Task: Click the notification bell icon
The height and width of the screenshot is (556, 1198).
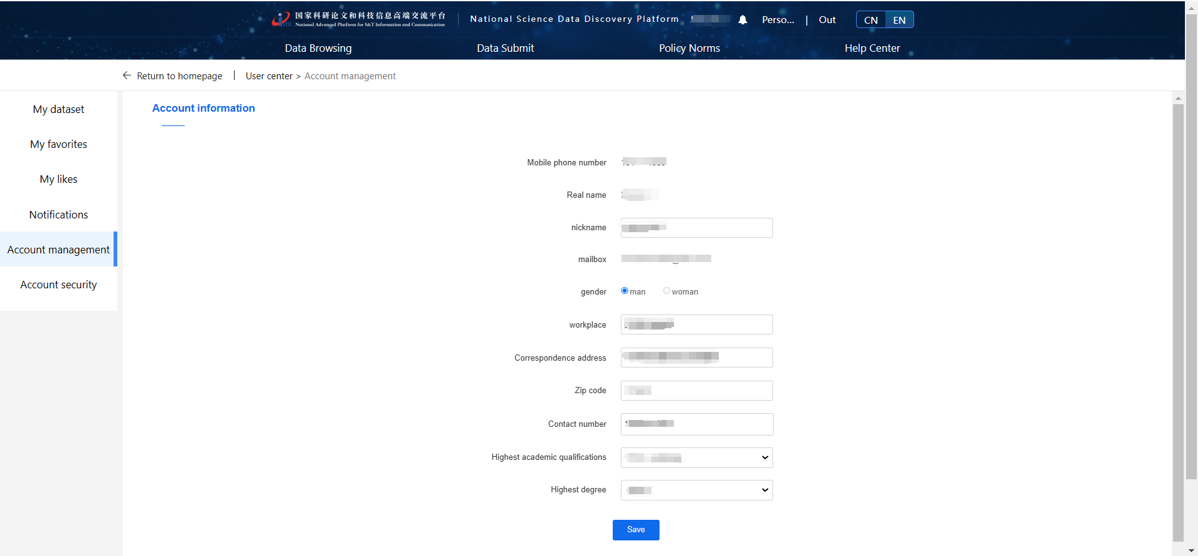Action: pyautogui.click(x=743, y=20)
